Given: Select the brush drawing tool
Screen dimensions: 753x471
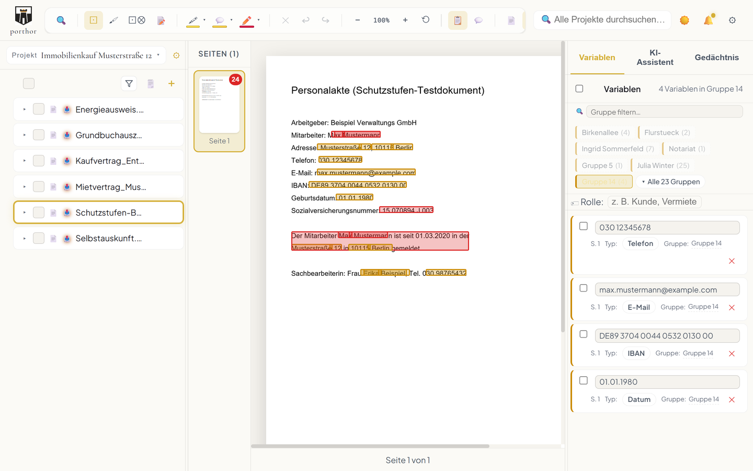Looking at the screenshot, I should pyautogui.click(x=113, y=20).
